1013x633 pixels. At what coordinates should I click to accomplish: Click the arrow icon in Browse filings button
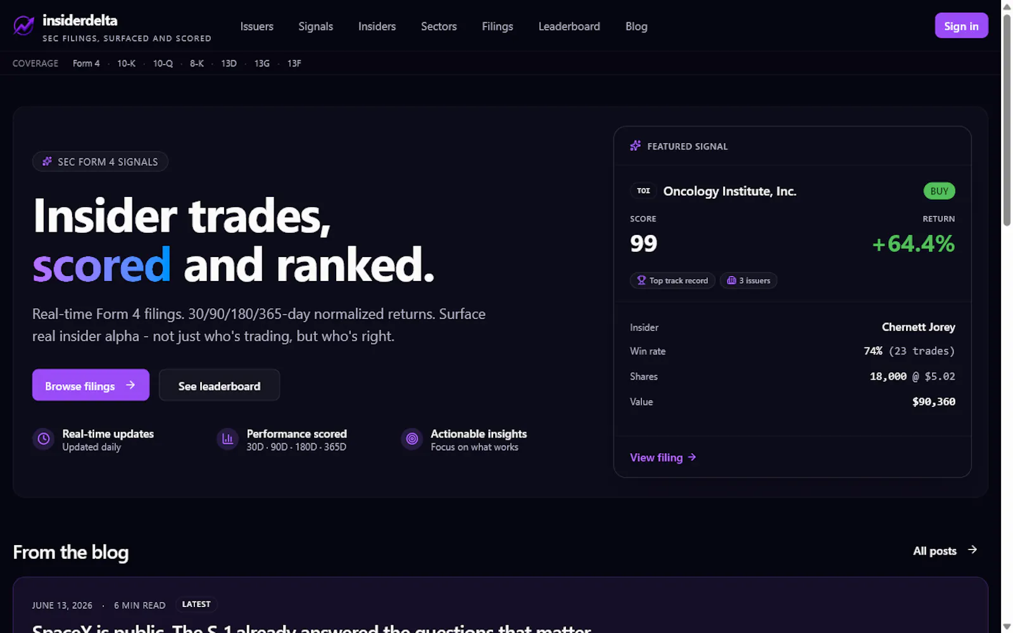pos(130,385)
